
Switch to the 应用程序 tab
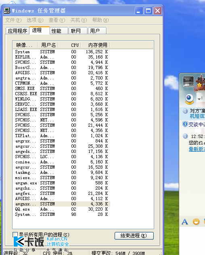(17, 31)
